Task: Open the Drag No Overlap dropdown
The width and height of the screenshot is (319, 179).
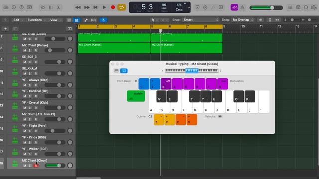Action: coord(243,20)
